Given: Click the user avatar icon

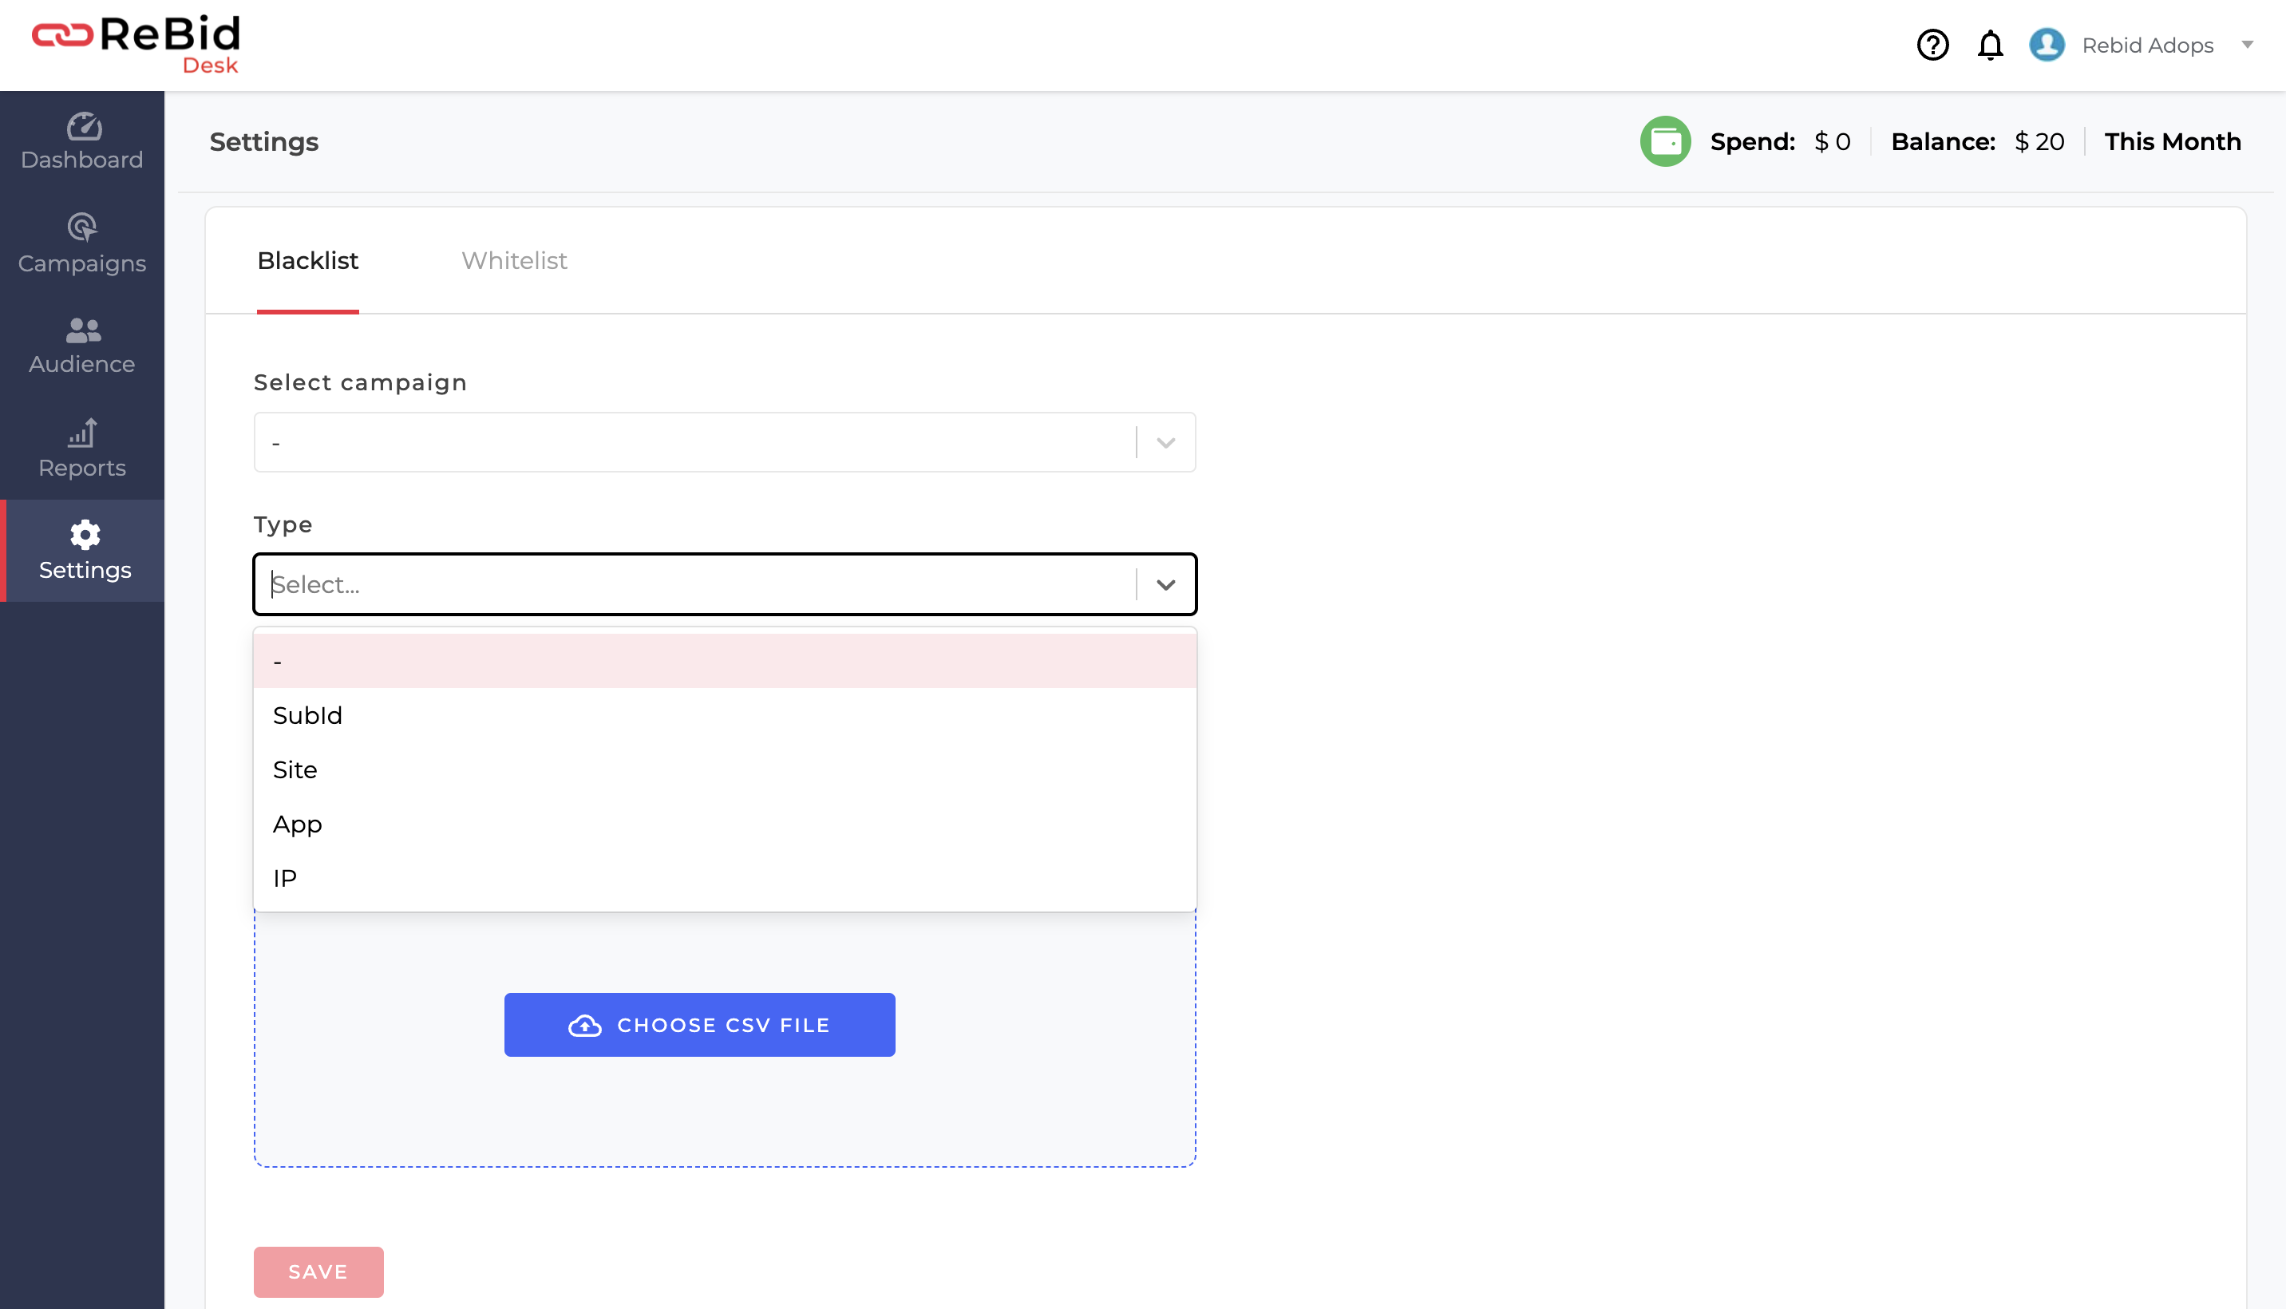Looking at the screenshot, I should click(2047, 45).
